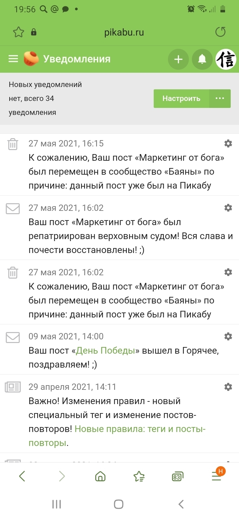This screenshot has height=518, width=239.
Task: Reload the page with the refresh icon
Action: tap(220, 32)
